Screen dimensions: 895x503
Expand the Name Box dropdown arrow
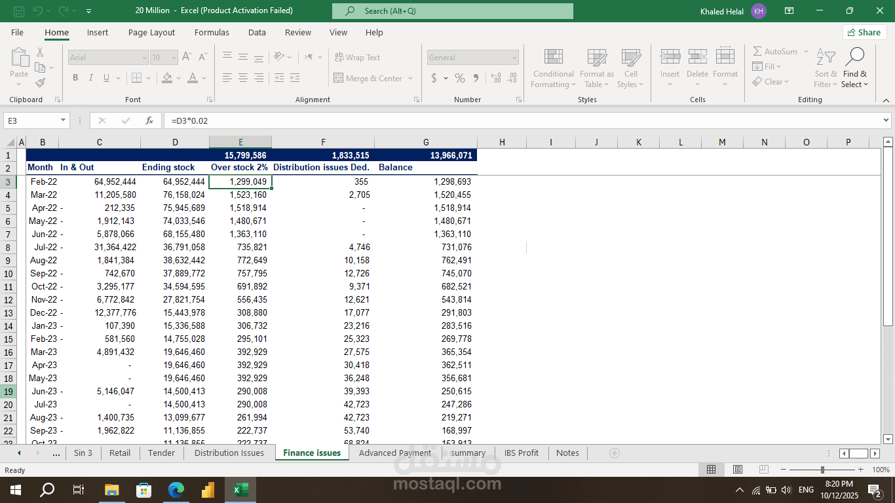64,121
